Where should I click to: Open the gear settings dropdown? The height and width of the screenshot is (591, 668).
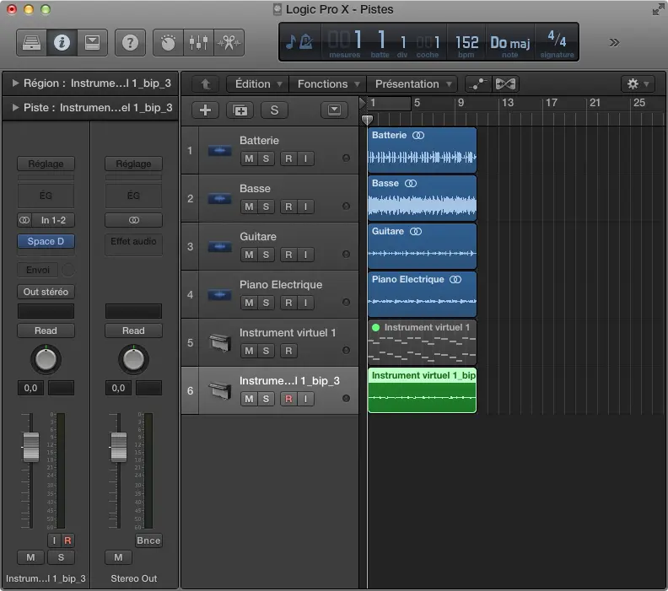636,84
